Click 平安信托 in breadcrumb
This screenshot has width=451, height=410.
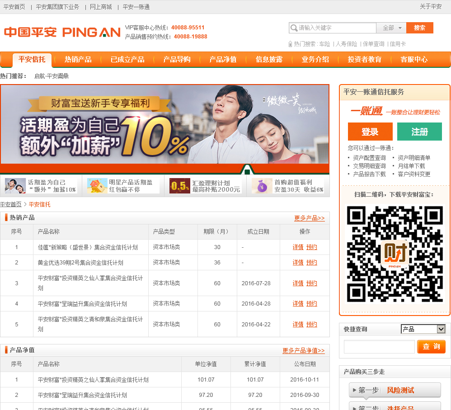40,204
